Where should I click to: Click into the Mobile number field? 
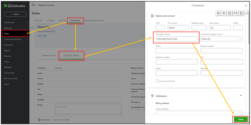[177, 62]
